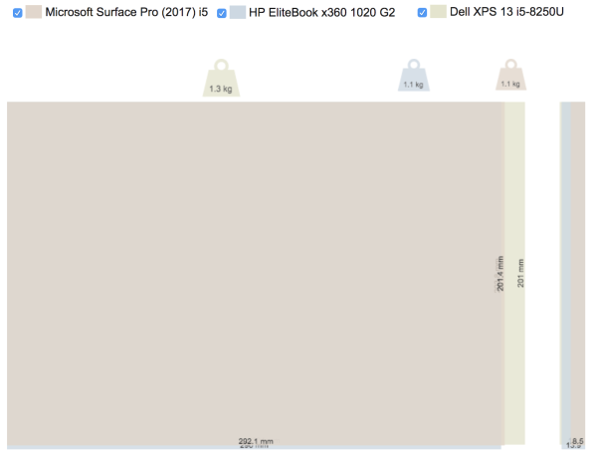Click the 8.5 thickness label
This screenshot has width=597, height=458.
tap(577, 441)
